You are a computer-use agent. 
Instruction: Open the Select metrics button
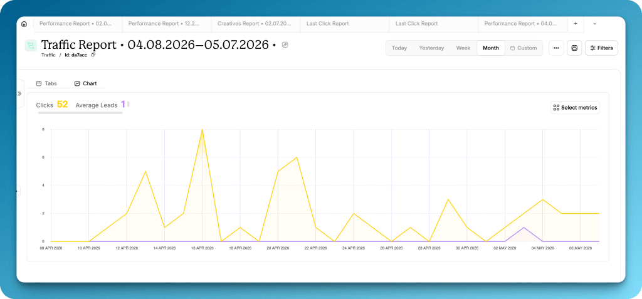(x=575, y=108)
